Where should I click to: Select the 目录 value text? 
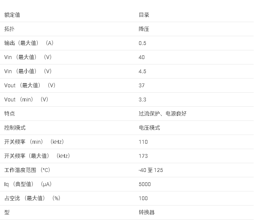point(144,15)
